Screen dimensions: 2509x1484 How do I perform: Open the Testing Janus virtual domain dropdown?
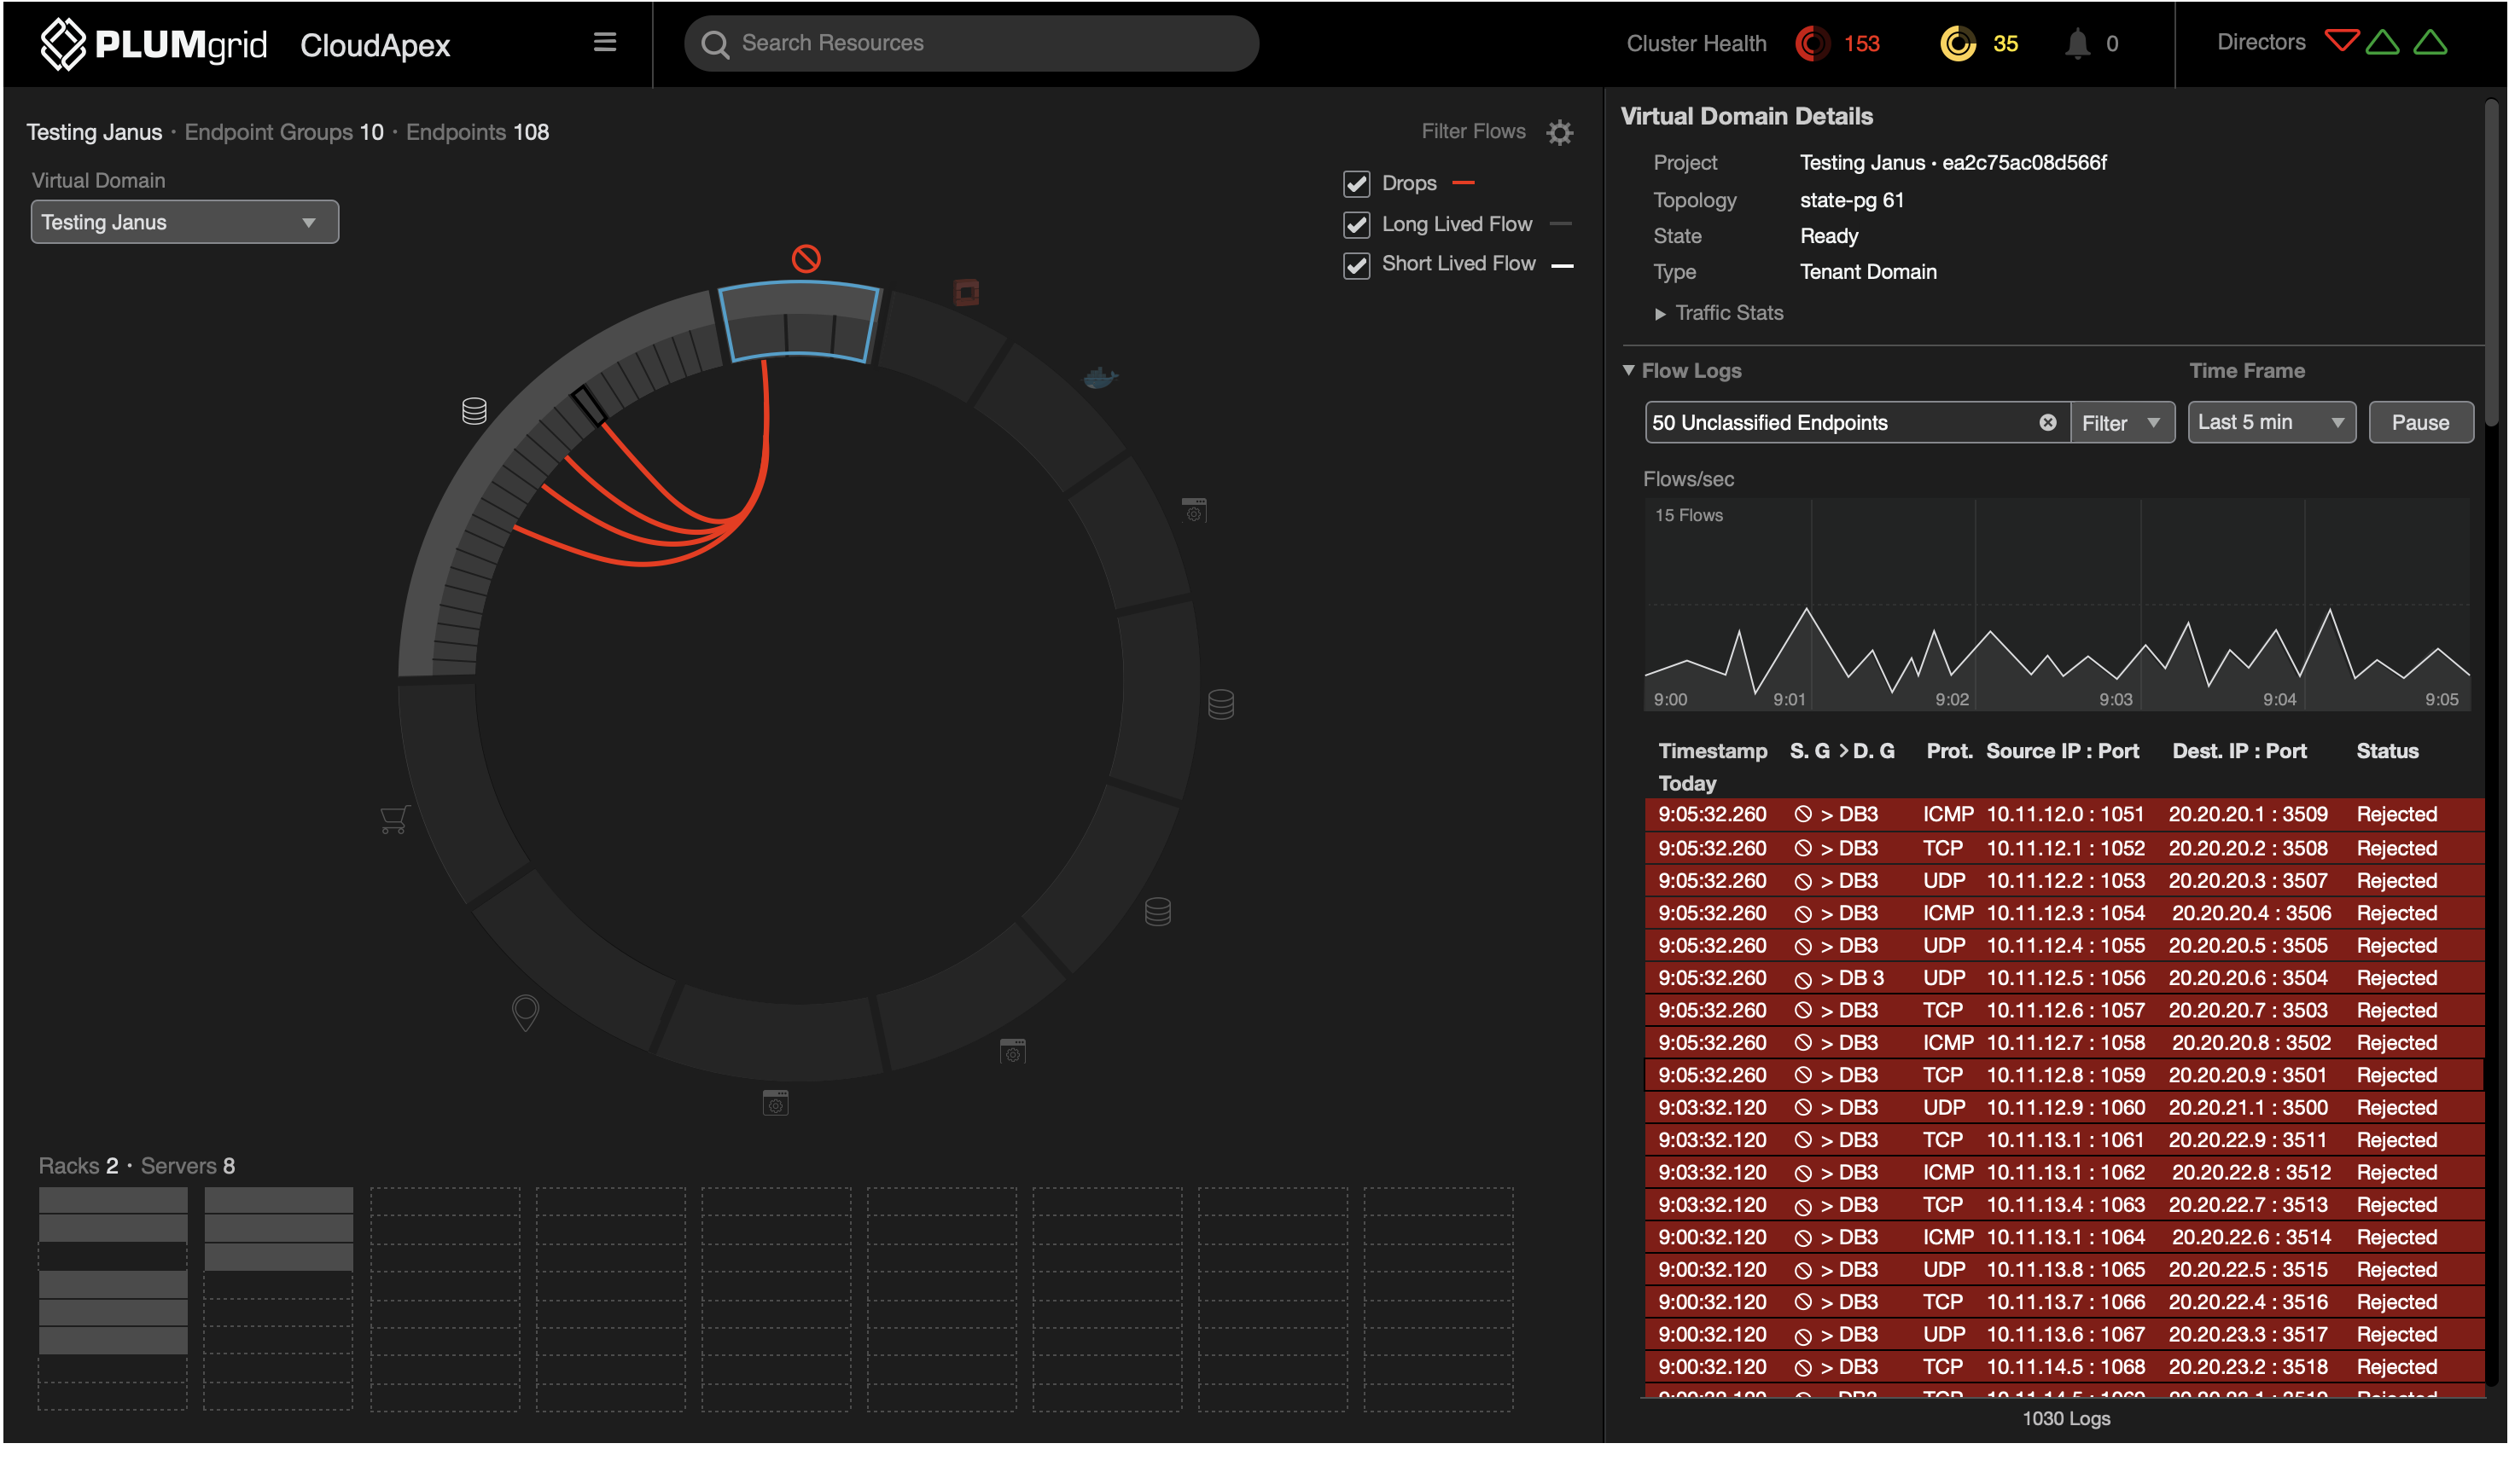185,222
